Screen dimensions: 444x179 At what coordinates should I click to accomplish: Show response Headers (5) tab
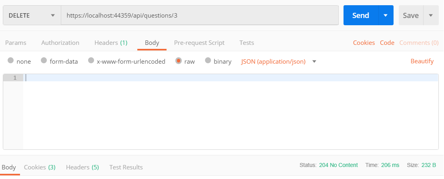click(82, 167)
